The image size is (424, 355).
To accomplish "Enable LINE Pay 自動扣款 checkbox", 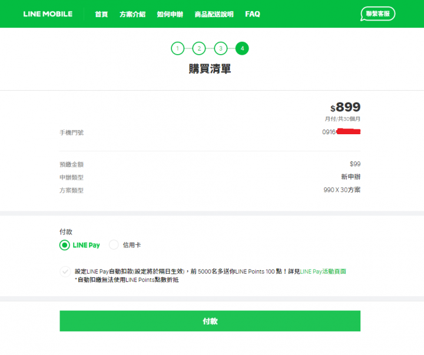I will coord(65,272).
